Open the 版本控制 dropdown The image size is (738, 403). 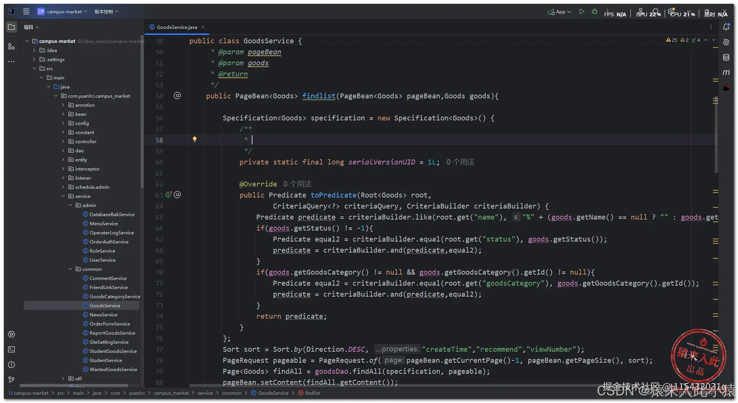click(x=106, y=12)
